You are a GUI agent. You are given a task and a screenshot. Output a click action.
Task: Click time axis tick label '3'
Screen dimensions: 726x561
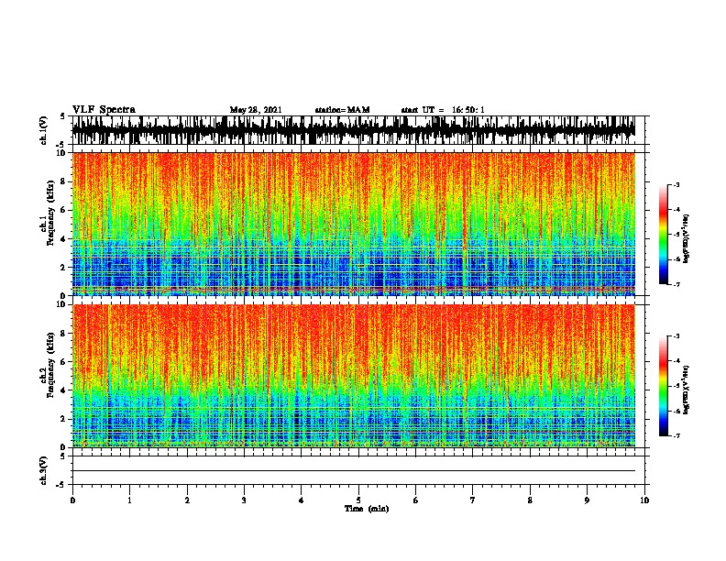244,500
